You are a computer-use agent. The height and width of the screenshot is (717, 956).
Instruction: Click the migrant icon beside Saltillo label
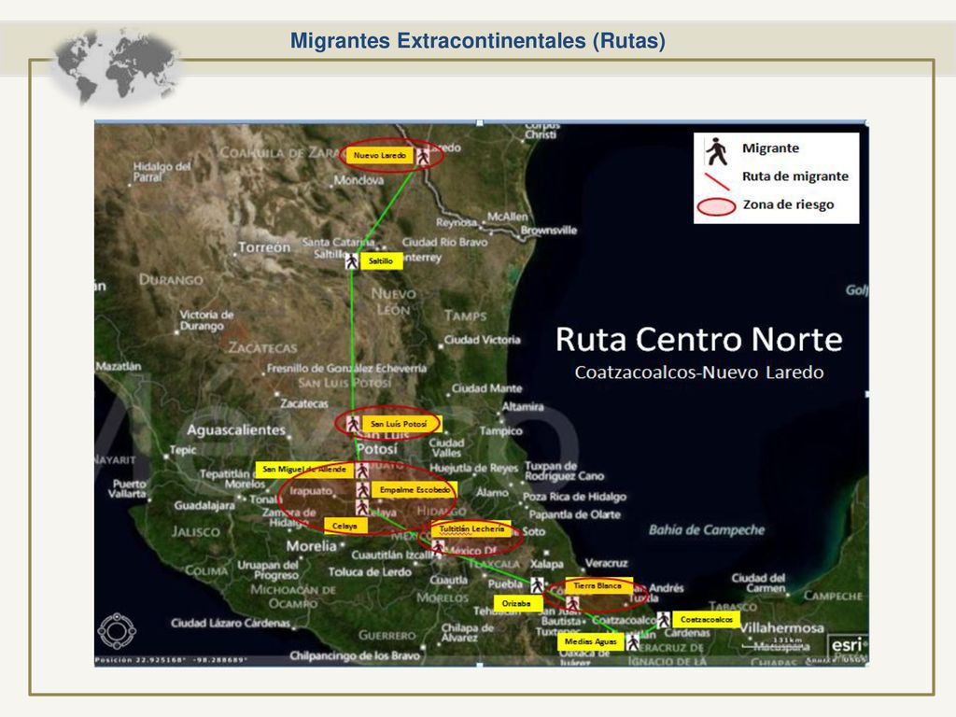point(352,261)
